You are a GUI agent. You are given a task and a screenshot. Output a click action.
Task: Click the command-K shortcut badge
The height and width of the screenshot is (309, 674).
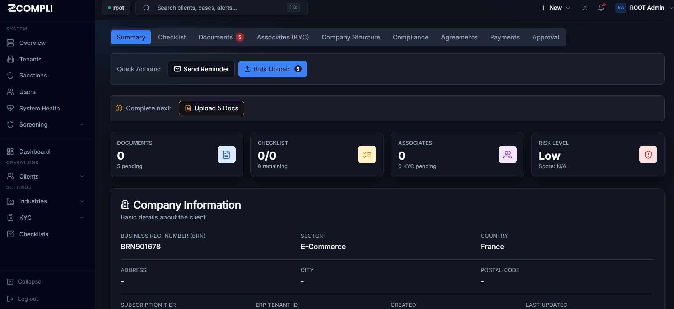(293, 8)
